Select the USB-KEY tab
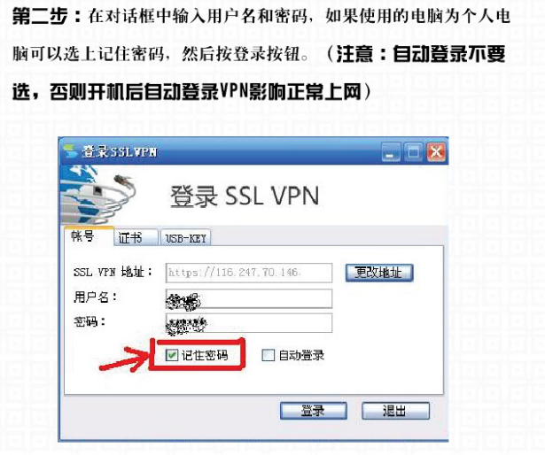The width and height of the screenshot is (545, 455). point(185,238)
